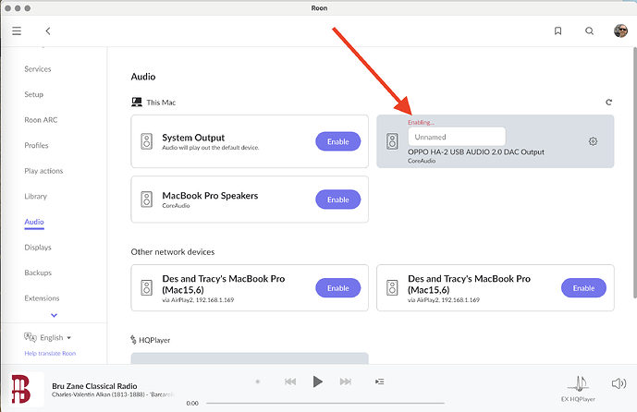Click the Bru Zane Classical Radio title
Image resolution: width=637 pixels, height=412 pixels.
94,386
